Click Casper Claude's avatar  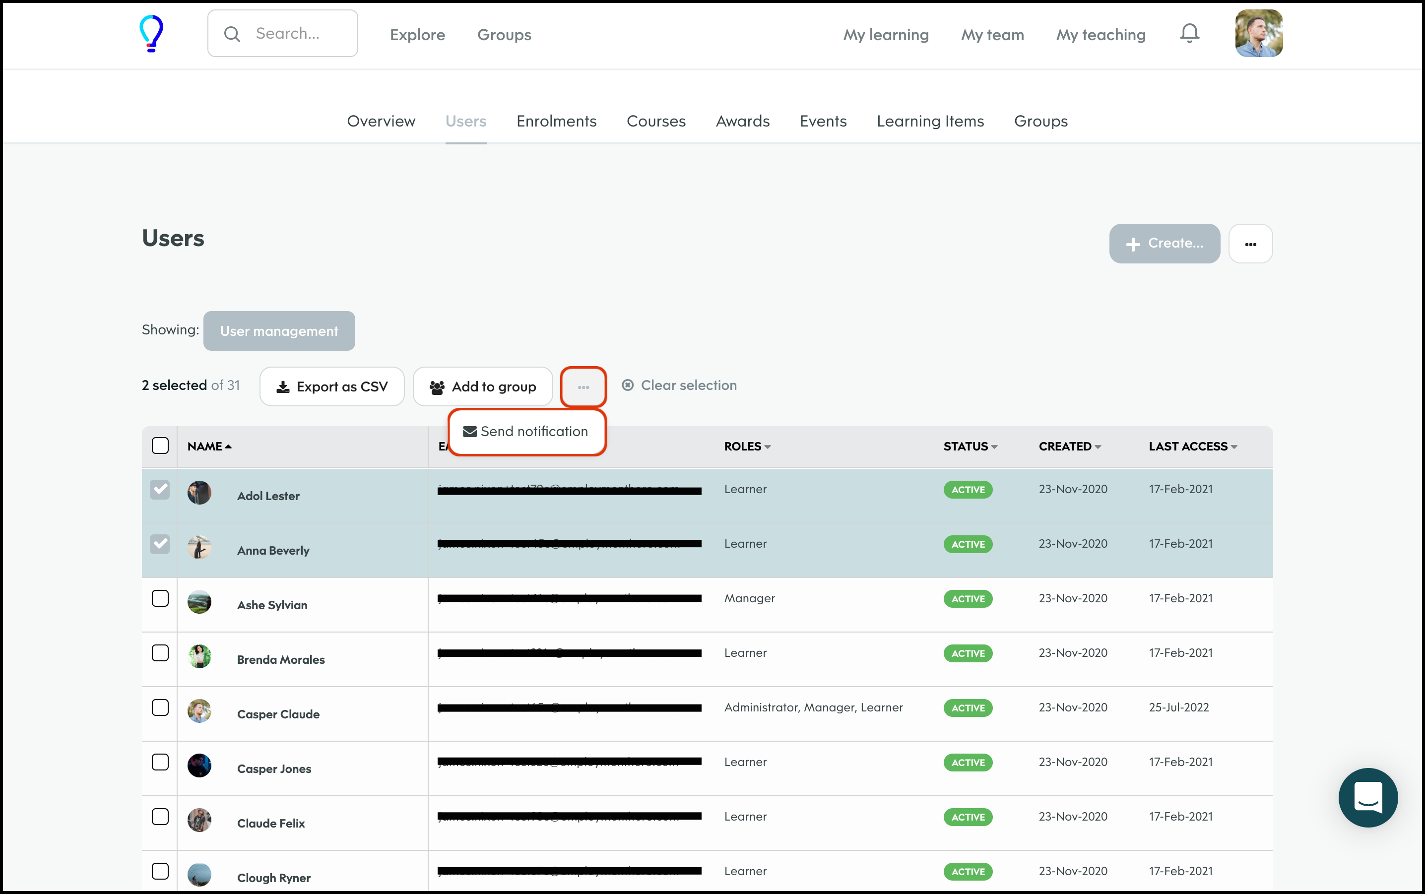[199, 711]
